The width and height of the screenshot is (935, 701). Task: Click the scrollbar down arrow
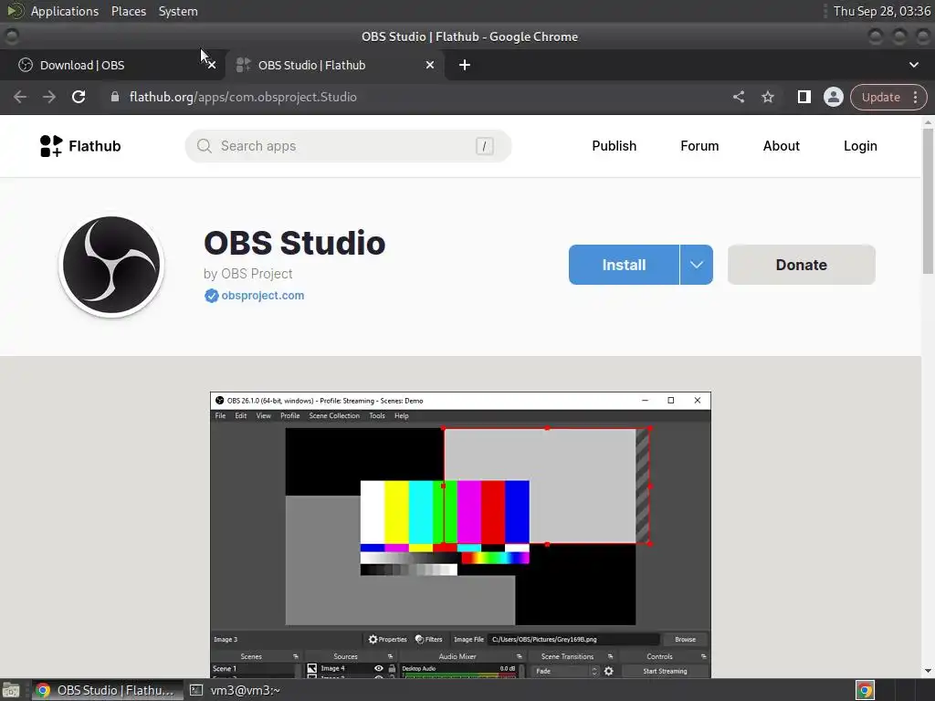(928, 671)
